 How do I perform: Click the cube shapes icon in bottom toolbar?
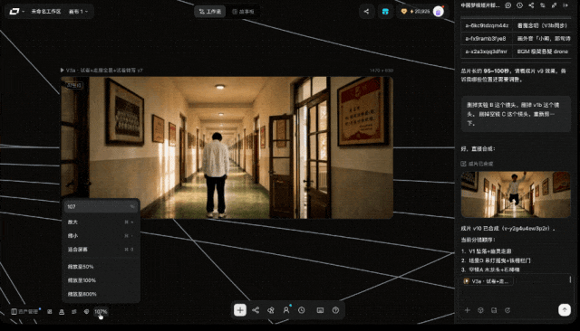pos(271,310)
